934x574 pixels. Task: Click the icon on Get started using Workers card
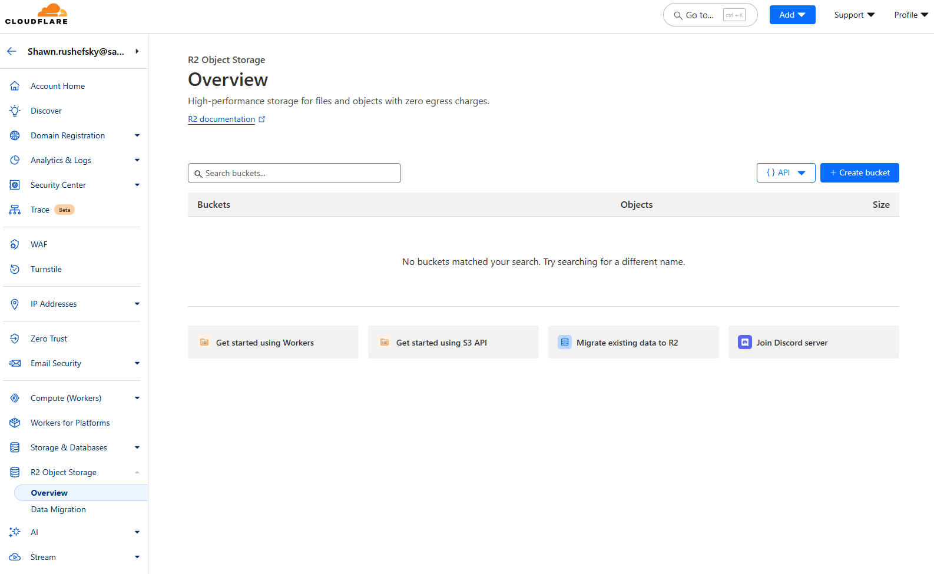(204, 342)
